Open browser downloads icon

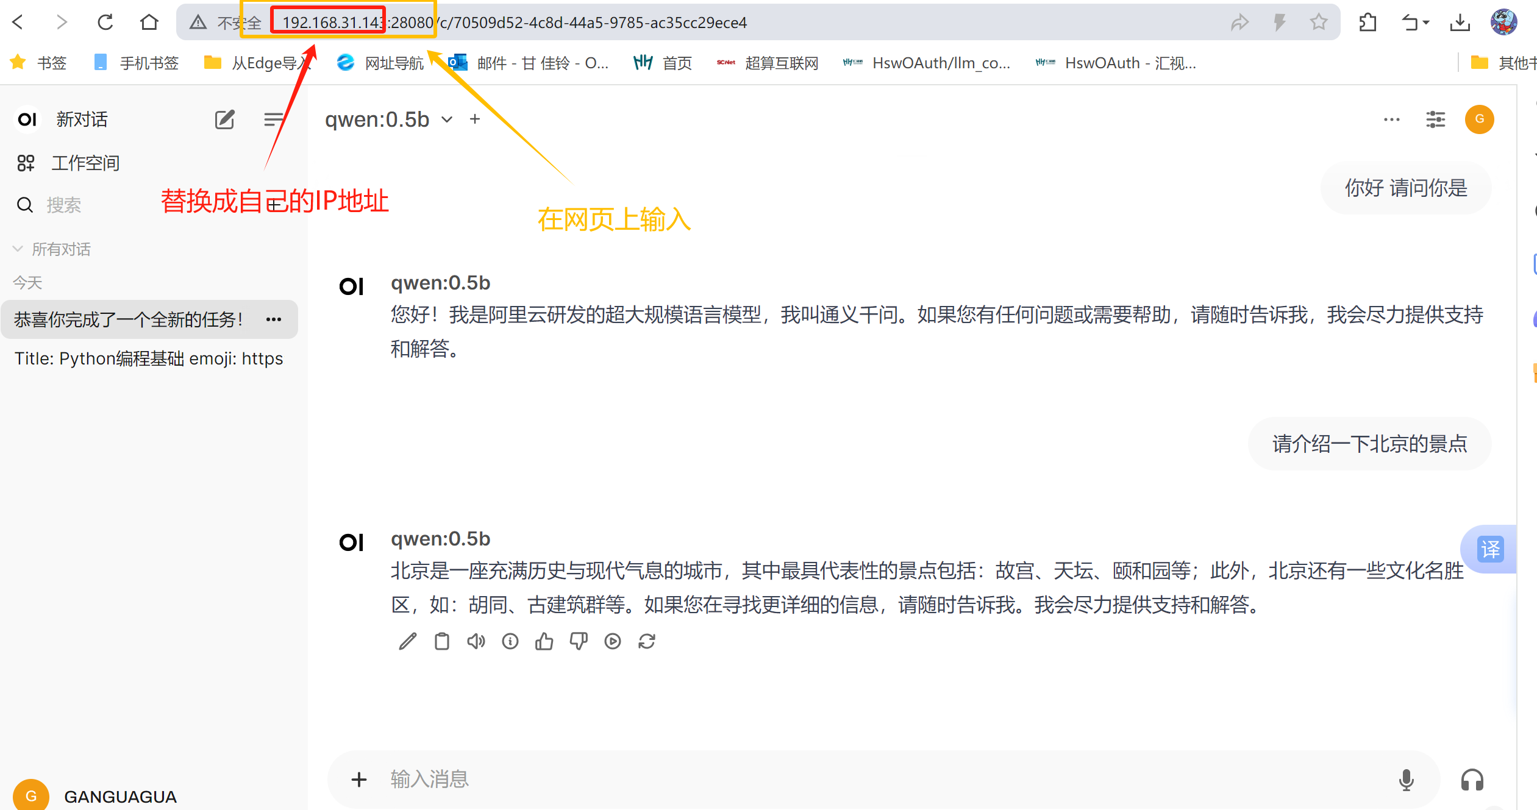point(1460,23)
